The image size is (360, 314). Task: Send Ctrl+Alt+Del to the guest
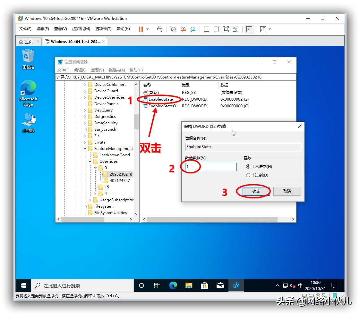tap(160, 29)
